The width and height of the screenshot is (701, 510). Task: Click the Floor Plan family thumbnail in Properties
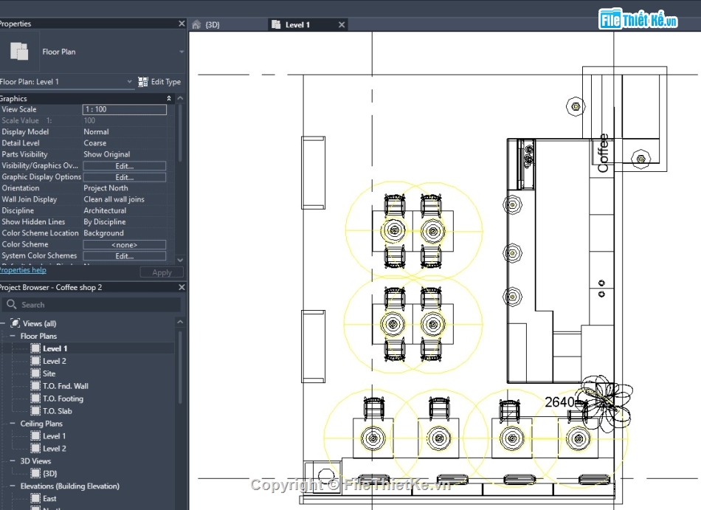pyautogui.click(x=21, y=51)
